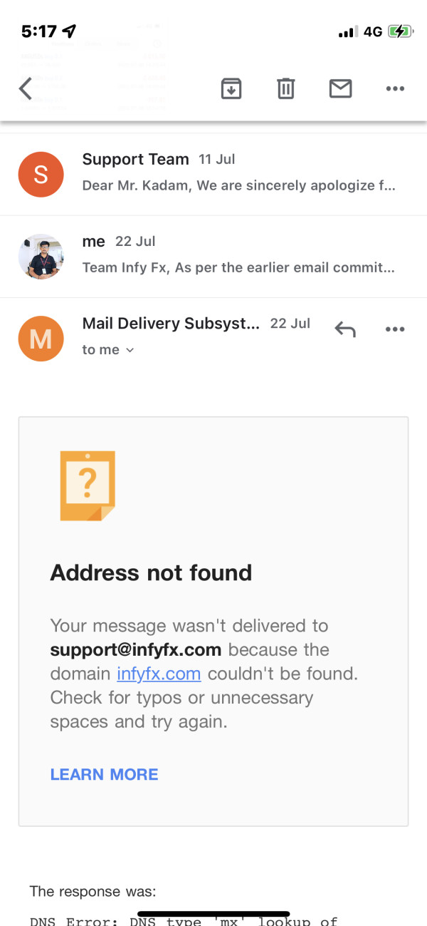Image resolution: width=427 pixels, height=926 pixels.
Task: Tap the profile photo of 'me' sender
Action: pos(41,257)
